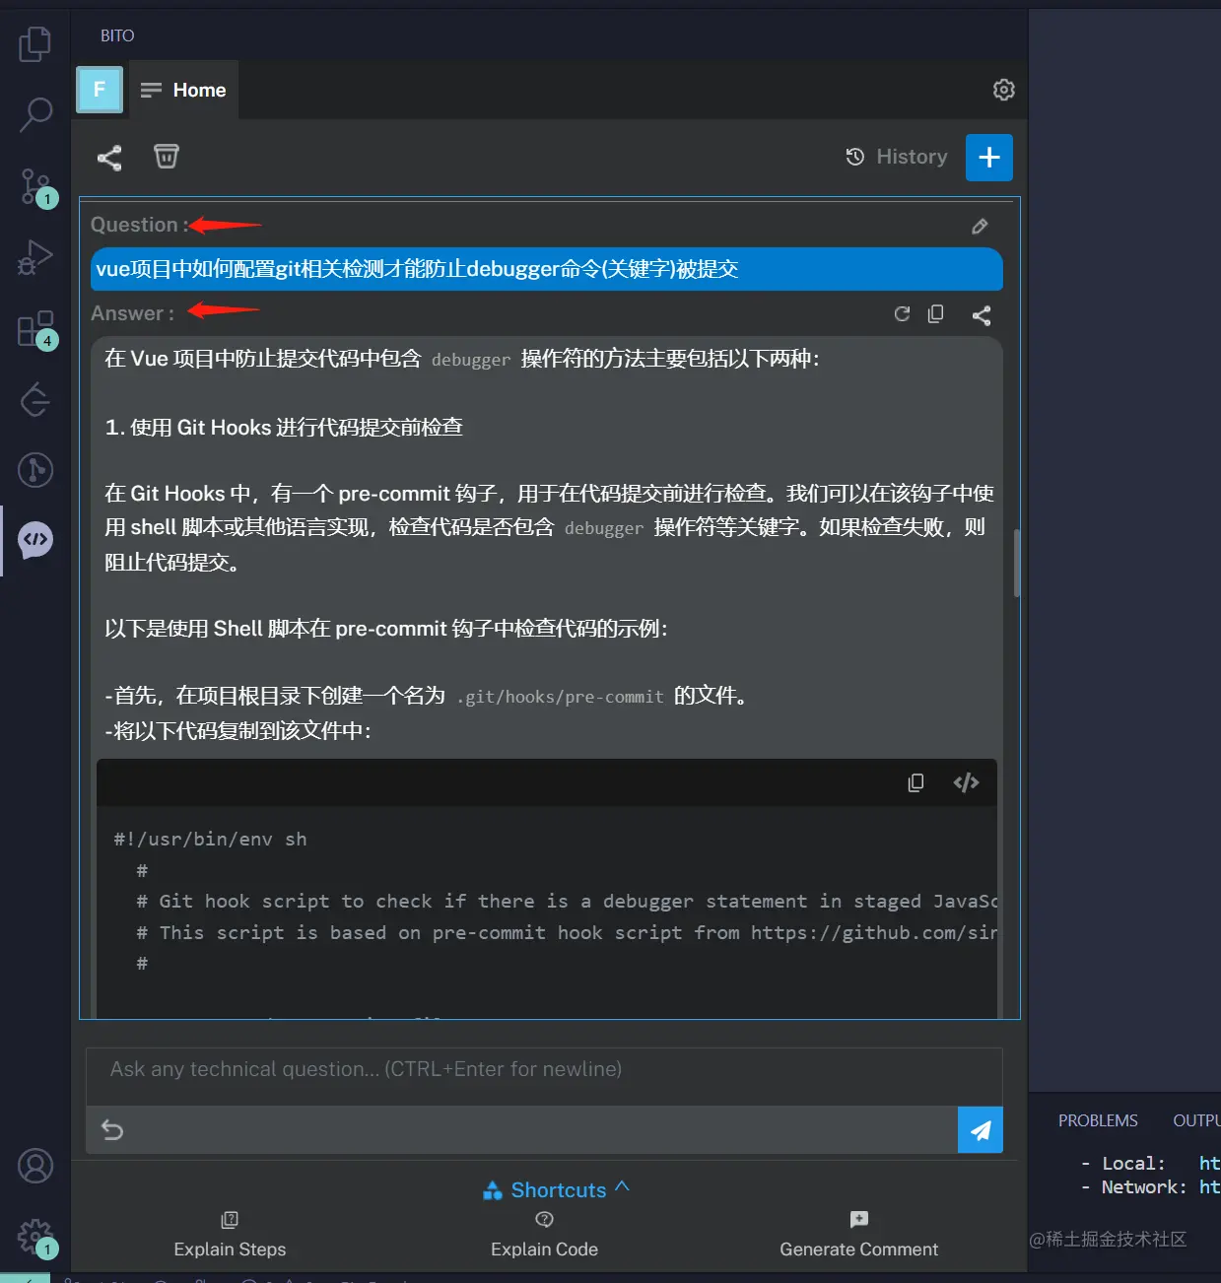Send the question with paper plane button
This screenshot has height=1283, width=1221.
981,1130
